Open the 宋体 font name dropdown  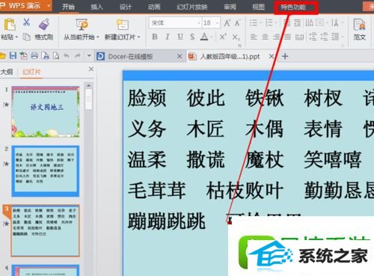(199, 23)
